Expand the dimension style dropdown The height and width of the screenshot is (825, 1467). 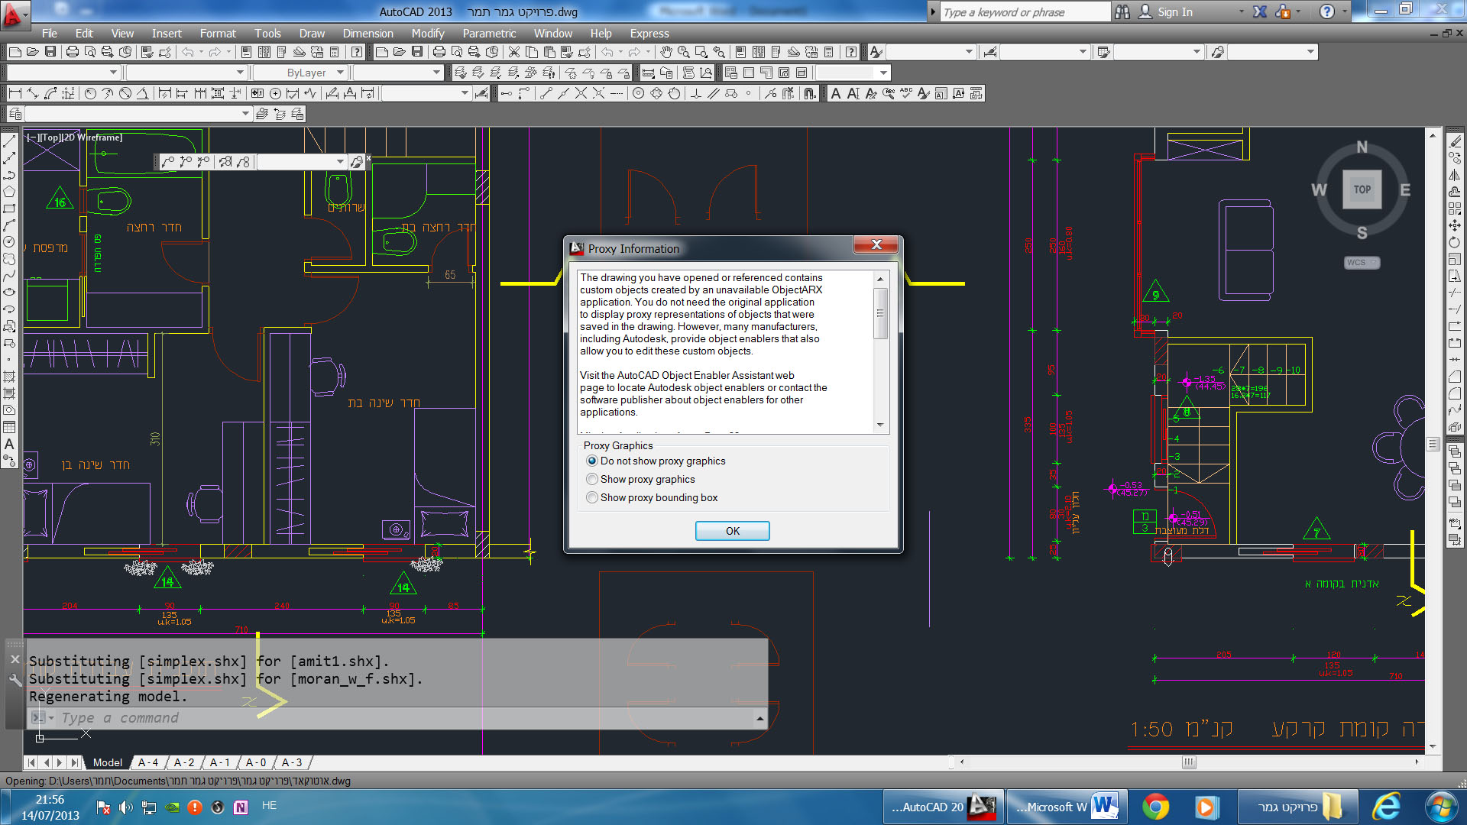464,93
